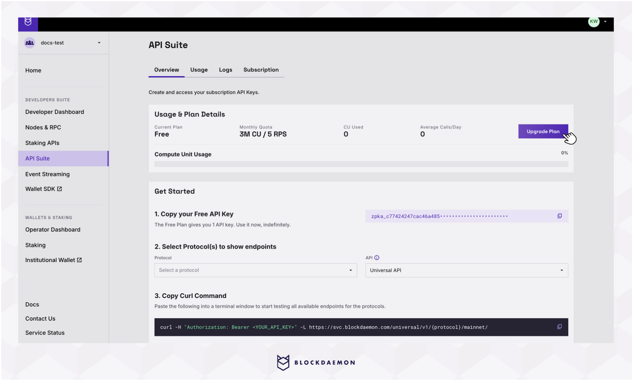
Task: Open Docs from the sidebar
Action: [x=32, y=304]
